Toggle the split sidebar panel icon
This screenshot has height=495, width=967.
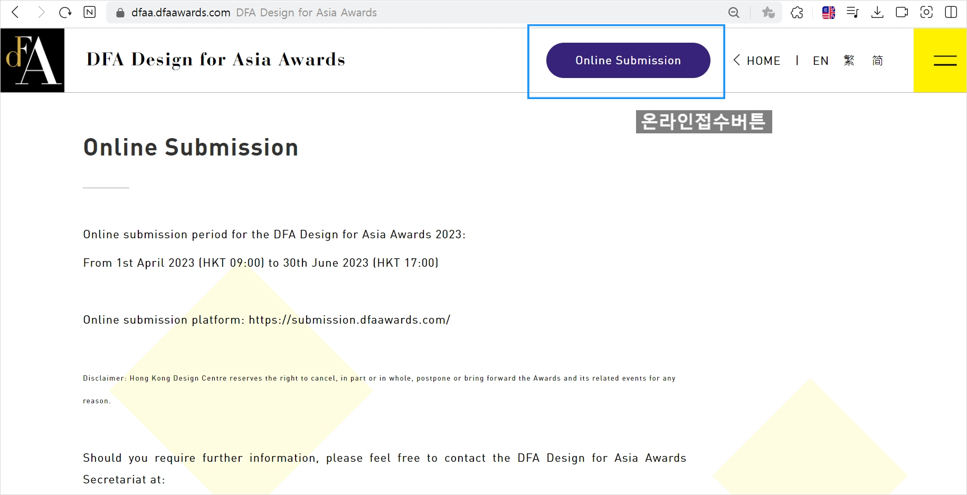click(951, 13)
